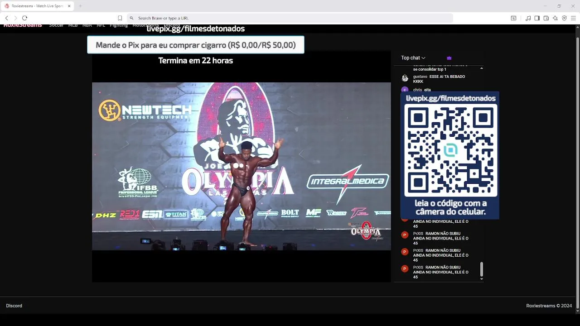The image size is (580, 326).
Task: Close the Roxiestreams browser tab
Action: (69, 6)
